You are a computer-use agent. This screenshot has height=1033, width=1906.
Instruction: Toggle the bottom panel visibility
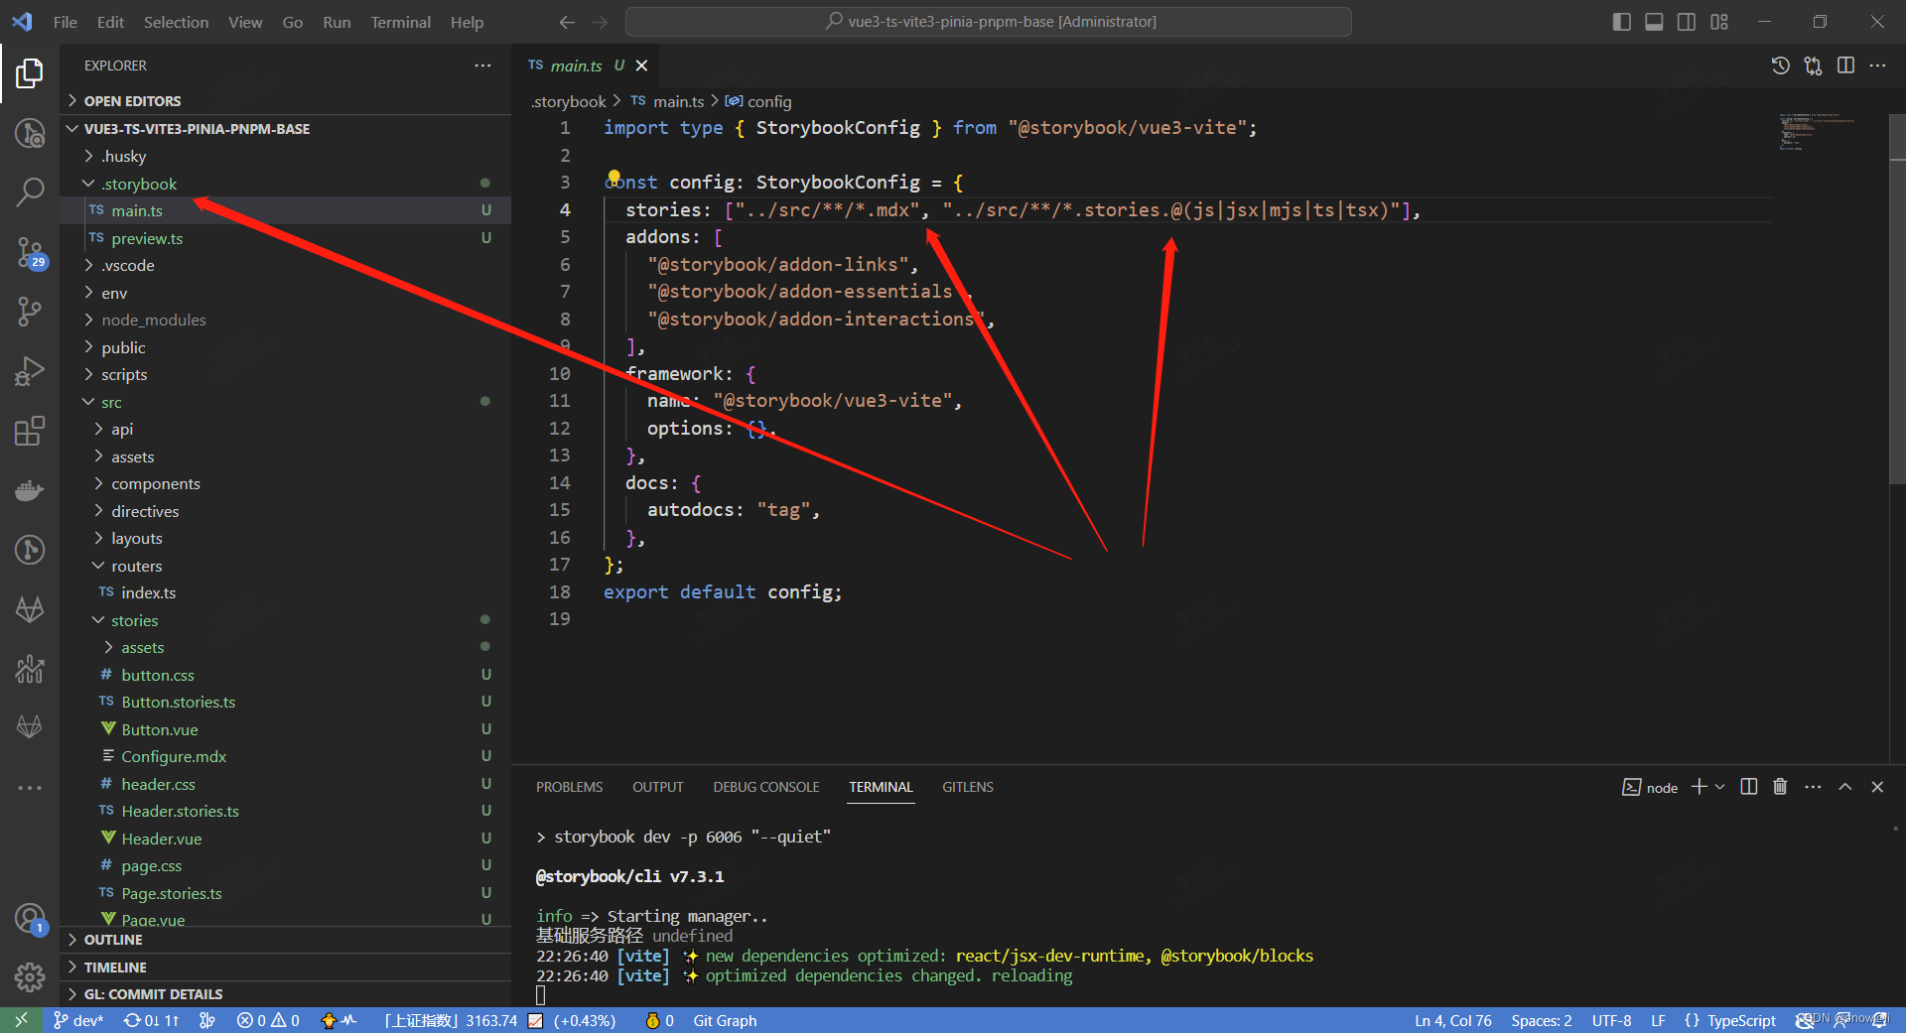coord(1654,22)
